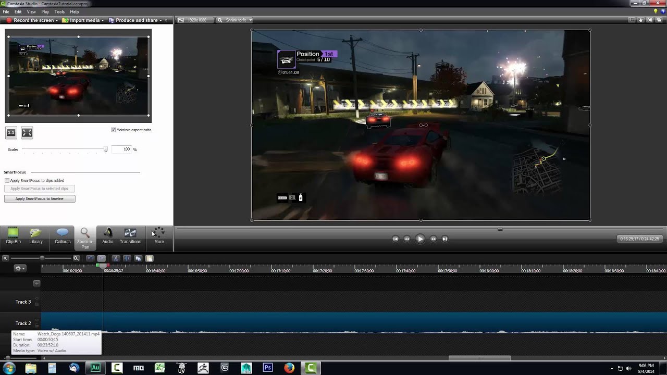This screenshot has width=667, height=375.
Task: Open the File menu
Action: tap(6, 11)
